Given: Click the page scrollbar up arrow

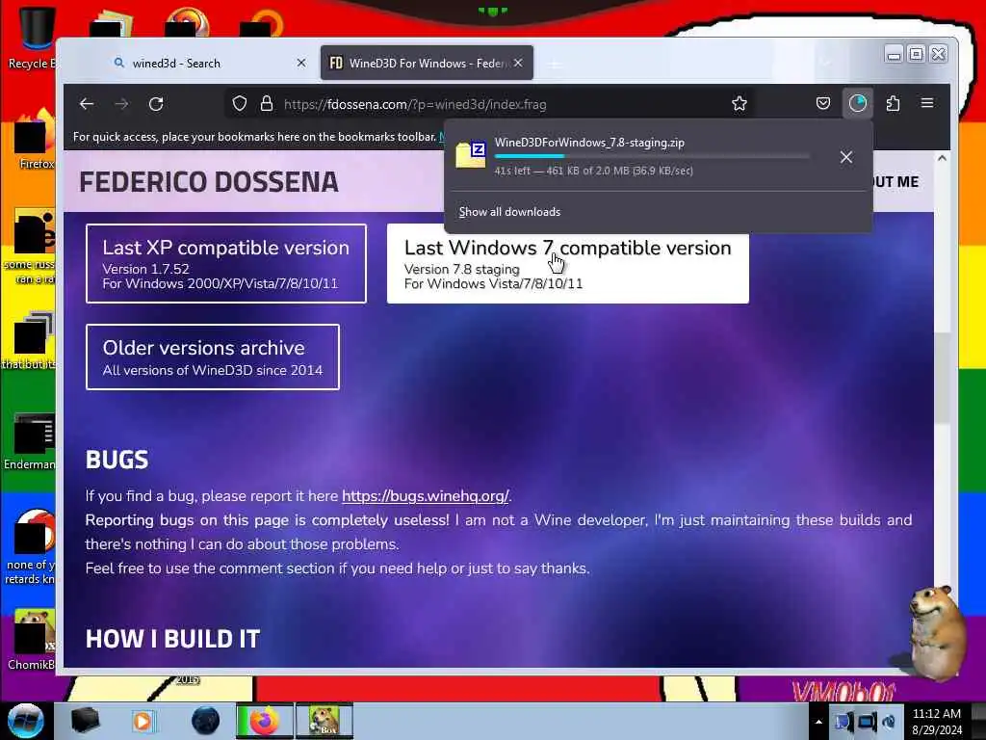Looking at the screenshot, I should click(x=942, y=159).
